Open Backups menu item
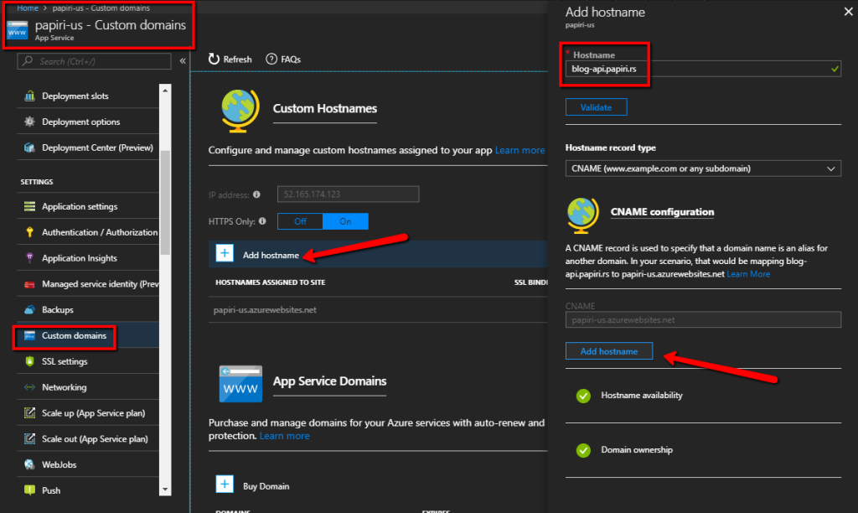 coord(58,309)
